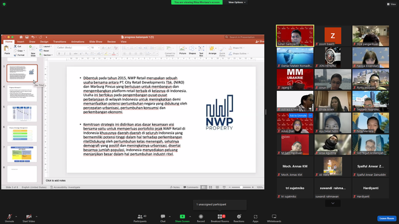
Task: Select the Home ribbon tab
Action: [x=9, y=42]
